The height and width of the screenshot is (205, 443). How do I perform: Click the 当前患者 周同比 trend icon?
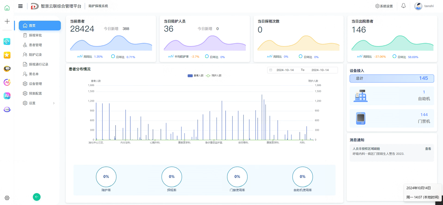click(x=80, y=56)
